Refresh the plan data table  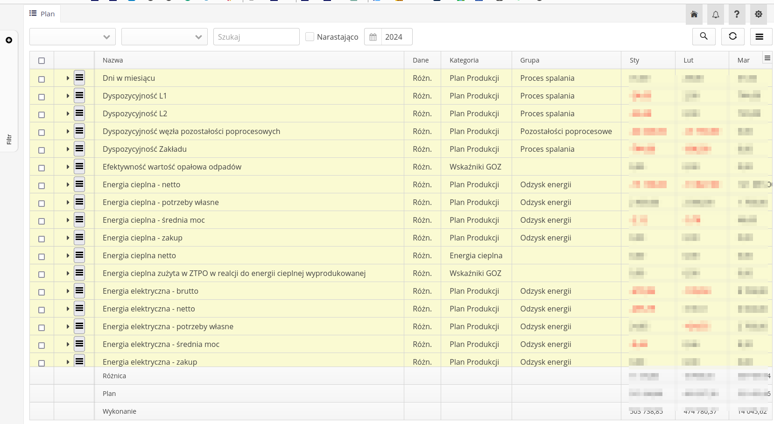pos(732,36)
